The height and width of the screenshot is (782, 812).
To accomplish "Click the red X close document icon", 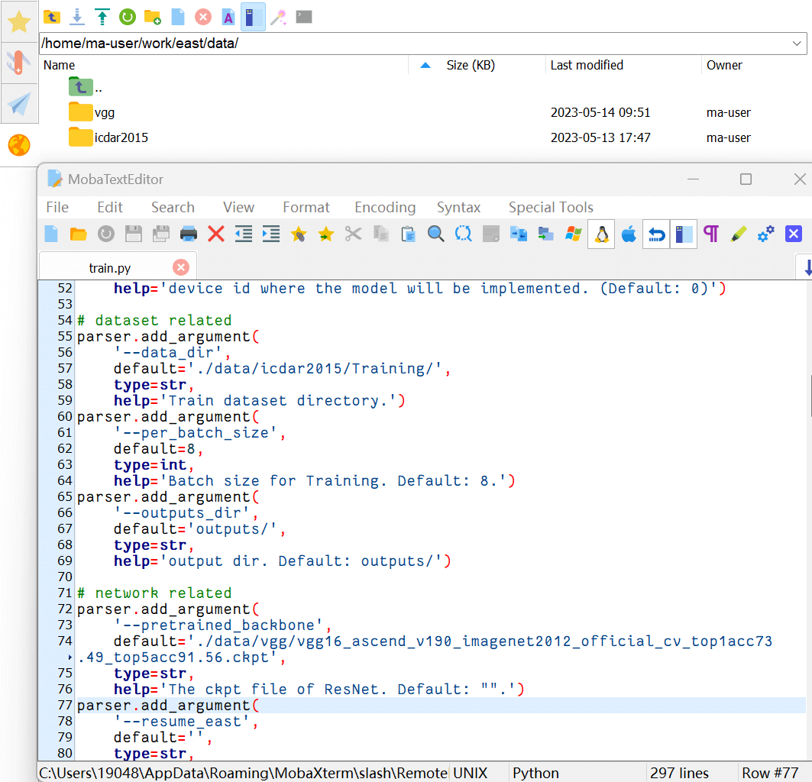I will (x=216, y=234).
